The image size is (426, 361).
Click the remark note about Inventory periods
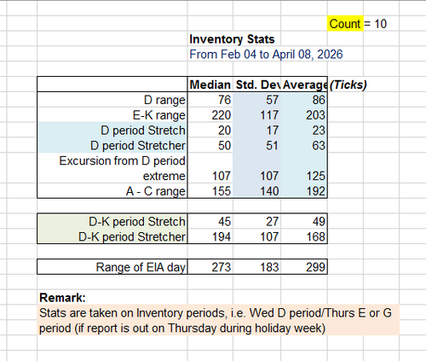pos(218,320)
